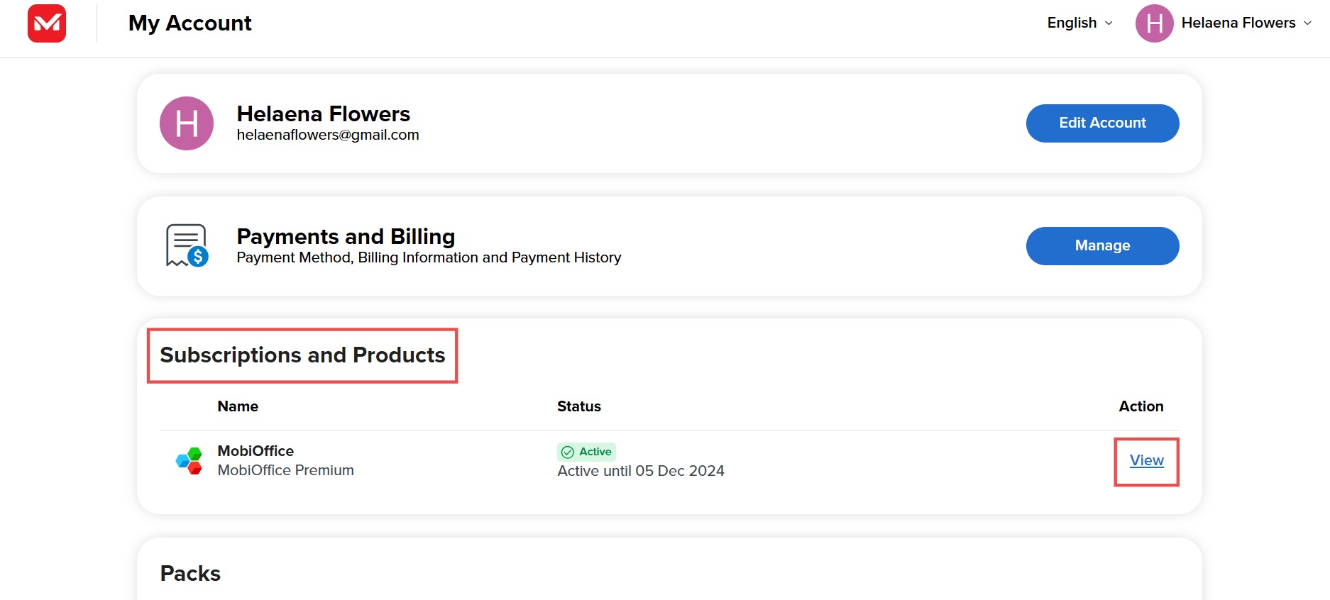This screenshot has height=600, width=1330.
Task: Click the Action column header
Action: coord(1141,406)
